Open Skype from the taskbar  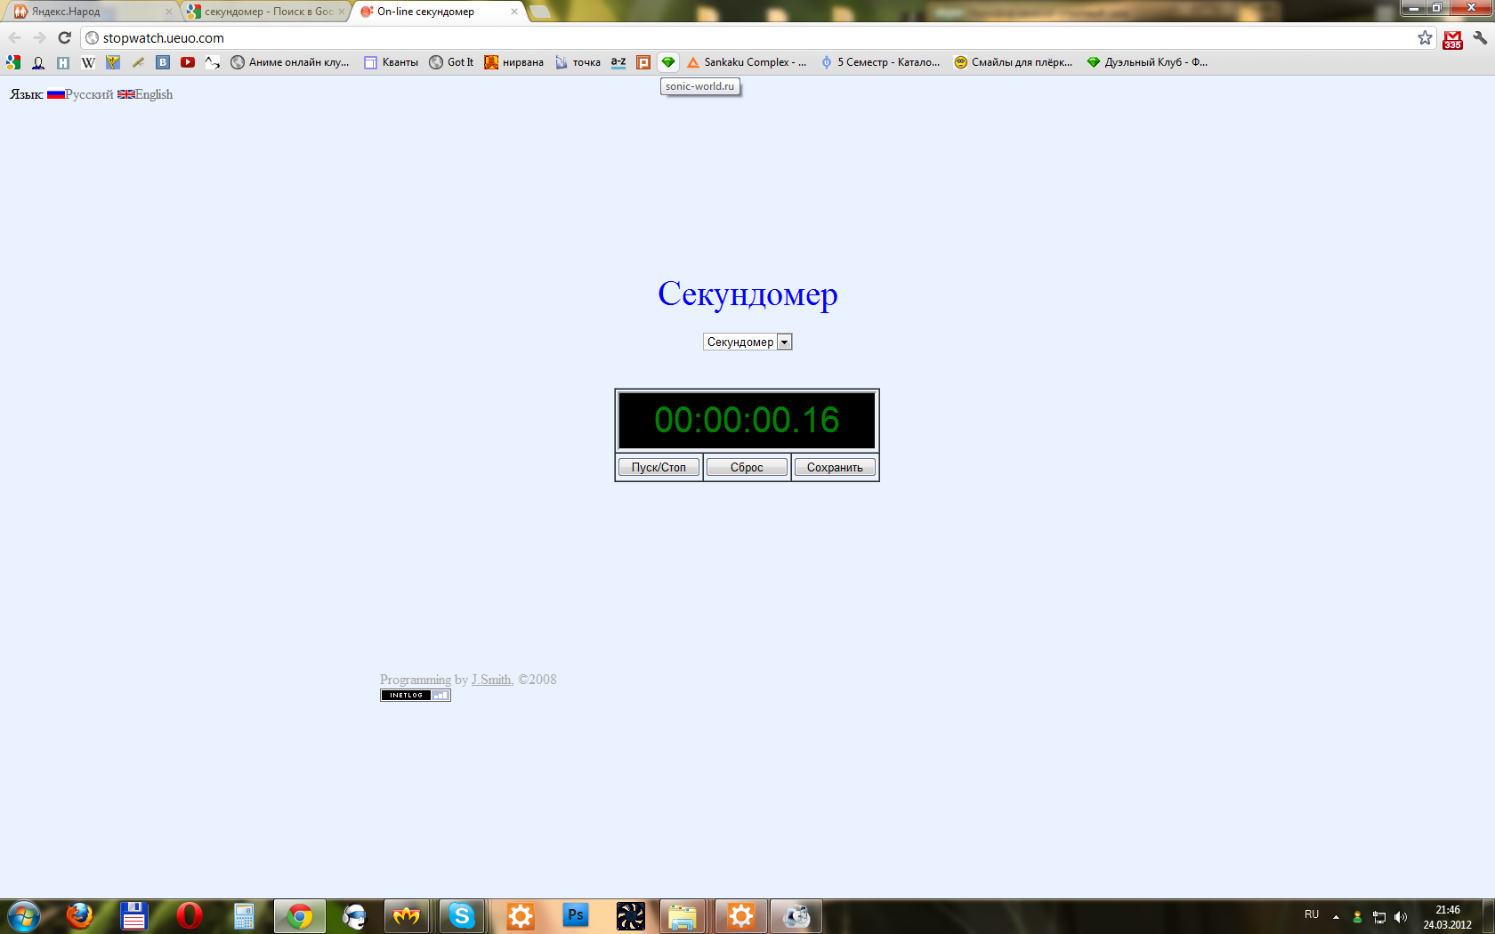[x=462, y=916]
